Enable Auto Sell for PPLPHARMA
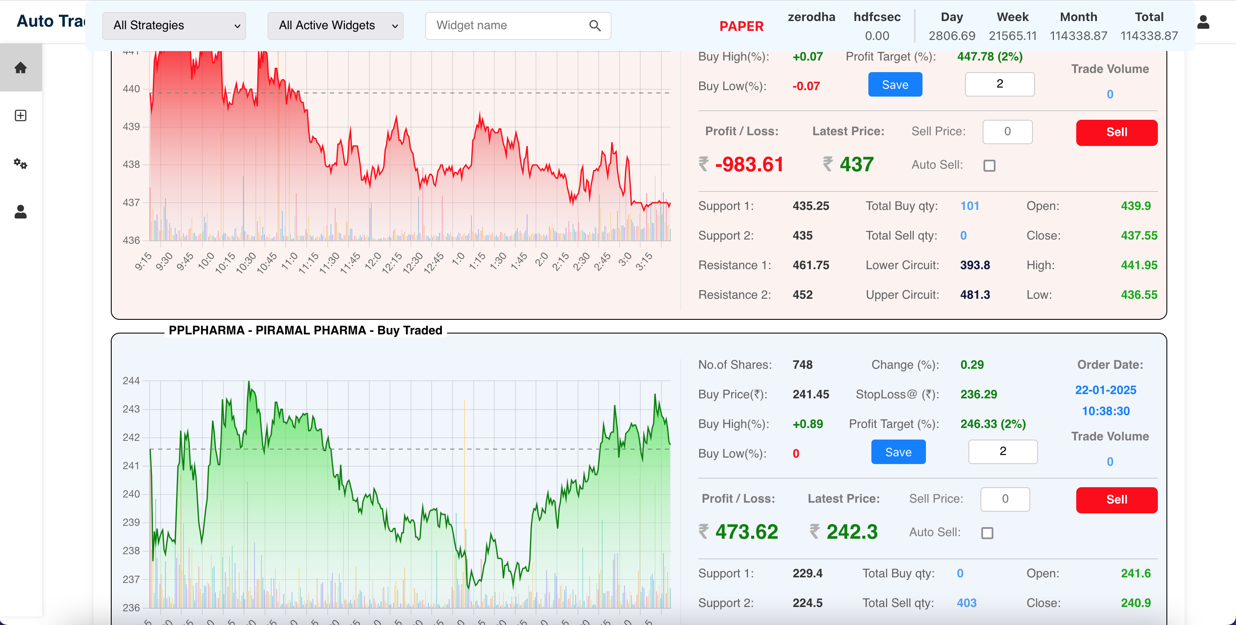This screenshot has width=1236, height=625. 986,532
